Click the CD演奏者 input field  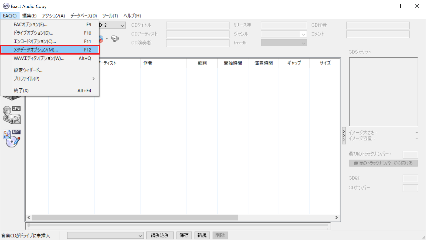tap(198, 43)
